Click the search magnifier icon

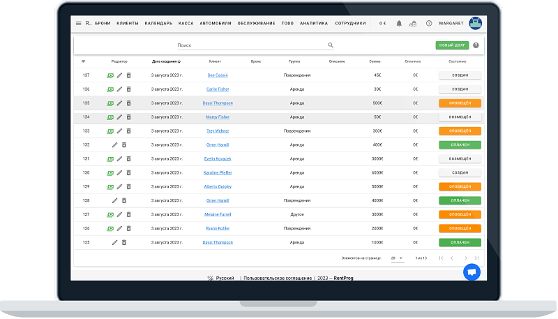pos(331,45)
